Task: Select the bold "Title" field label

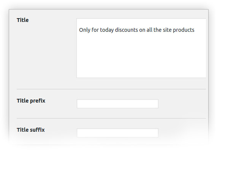Action: pos(23,20)
